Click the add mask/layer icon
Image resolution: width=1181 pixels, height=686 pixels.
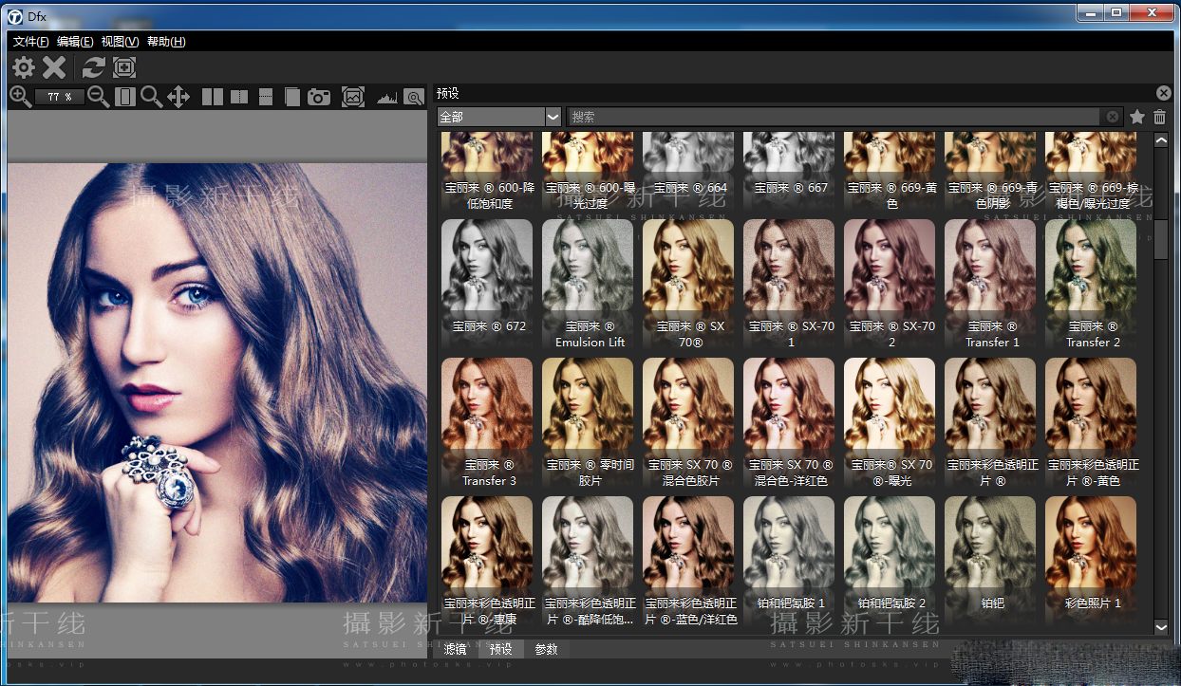(124, 67)
